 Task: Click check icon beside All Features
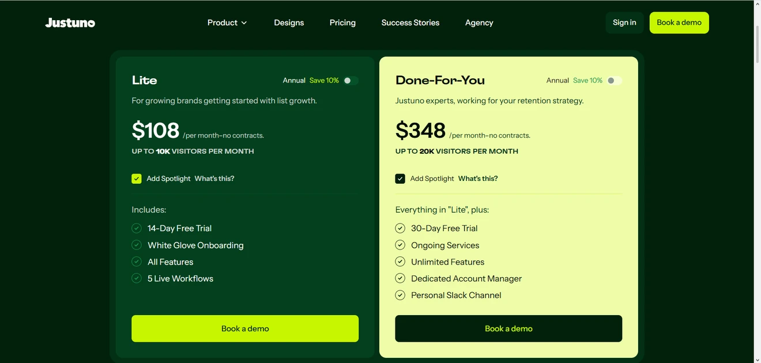[x=137, y=262]
